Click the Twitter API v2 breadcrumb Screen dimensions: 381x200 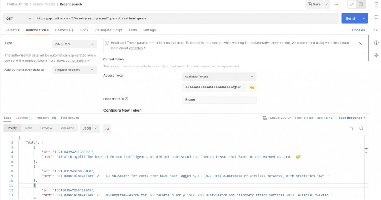coord(17,4)
